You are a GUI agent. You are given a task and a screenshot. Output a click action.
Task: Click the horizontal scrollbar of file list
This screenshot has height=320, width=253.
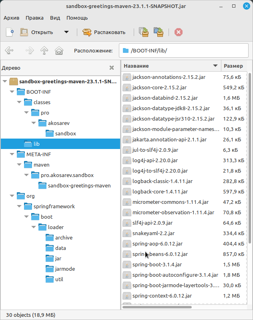click(x=157, y=307)
